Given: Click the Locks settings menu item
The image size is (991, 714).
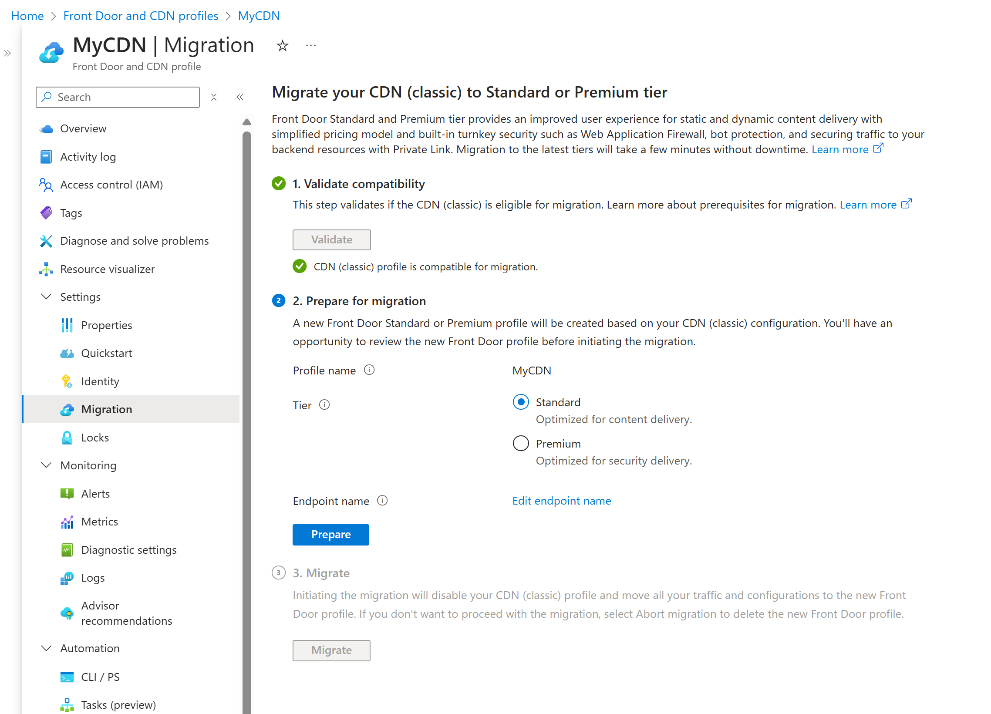Looking at the screenshot, I should 94,437.
